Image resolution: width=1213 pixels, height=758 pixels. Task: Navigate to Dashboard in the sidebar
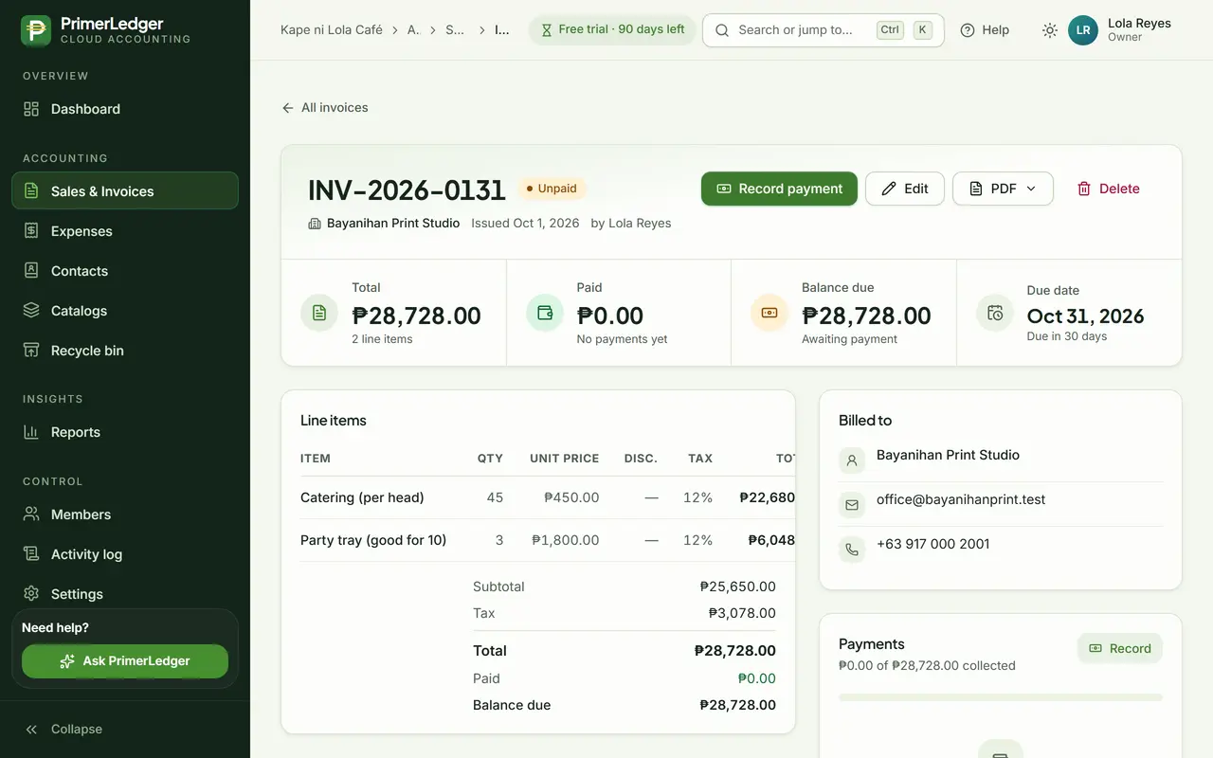(x=125, y=109)
